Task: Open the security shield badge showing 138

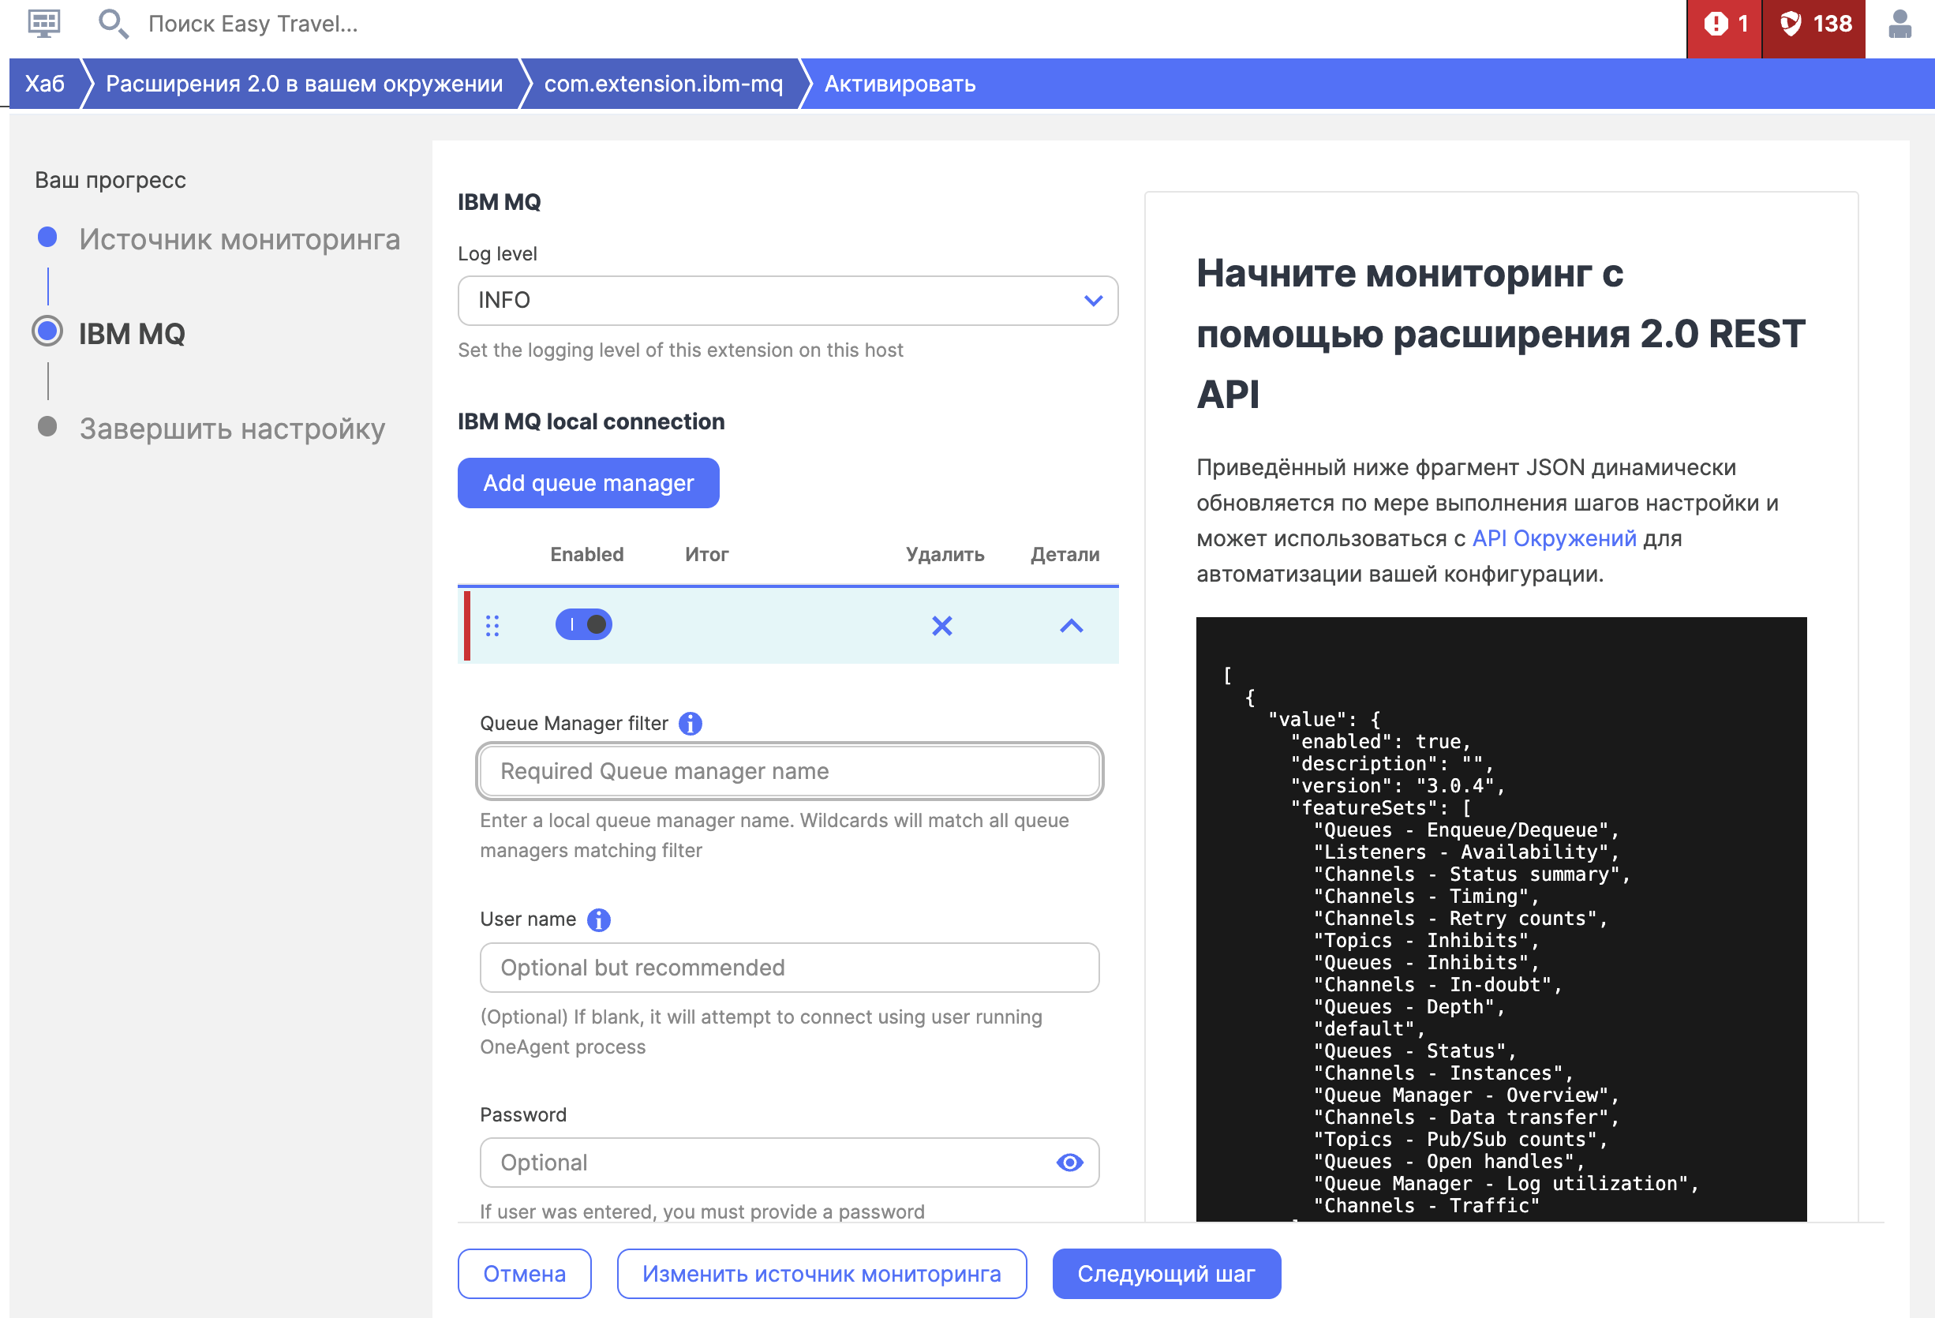Action: [x=1814, y=25]
